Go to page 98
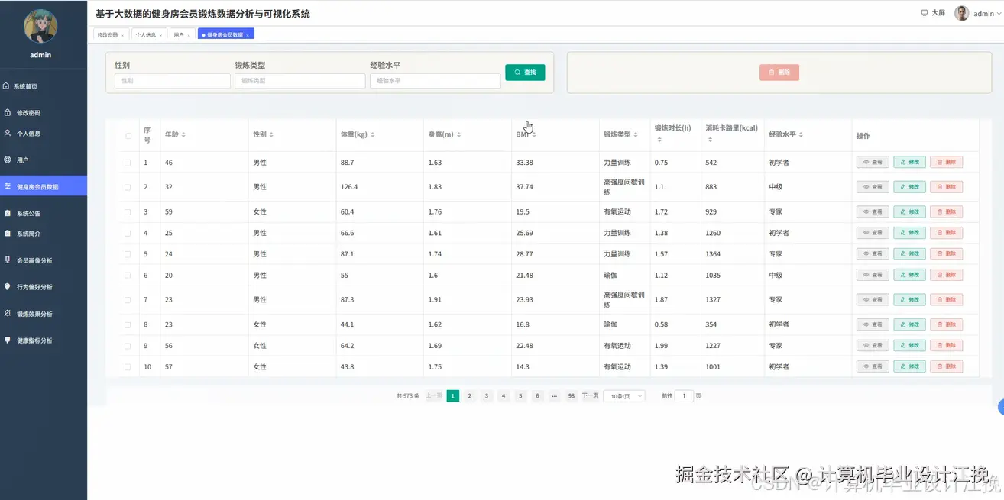The width and height of the screenshot is (1004, 500). point(571,396)
